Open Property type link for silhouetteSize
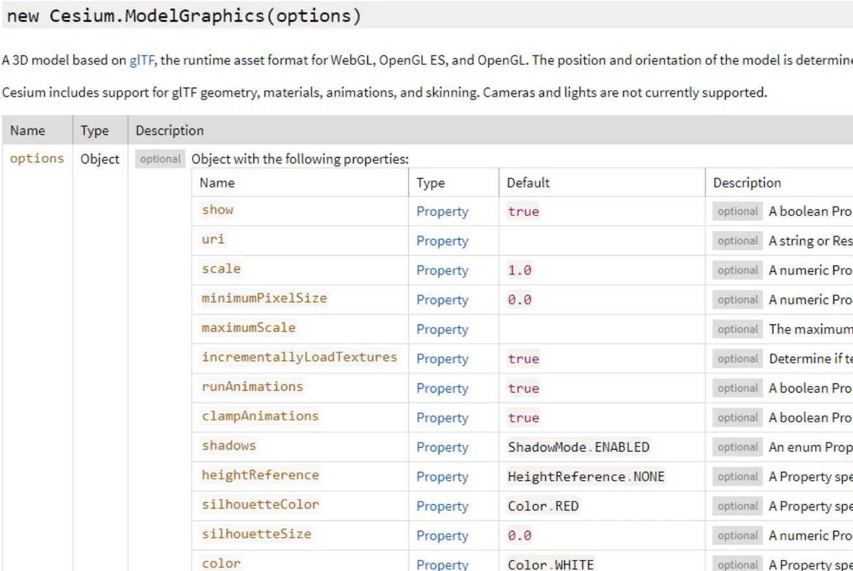The height and width of the screenshot is (571, 853). click(x=442, y=535)
